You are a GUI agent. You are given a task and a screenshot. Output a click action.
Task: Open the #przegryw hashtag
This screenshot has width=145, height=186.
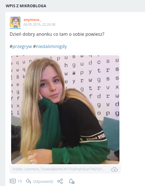21,46
